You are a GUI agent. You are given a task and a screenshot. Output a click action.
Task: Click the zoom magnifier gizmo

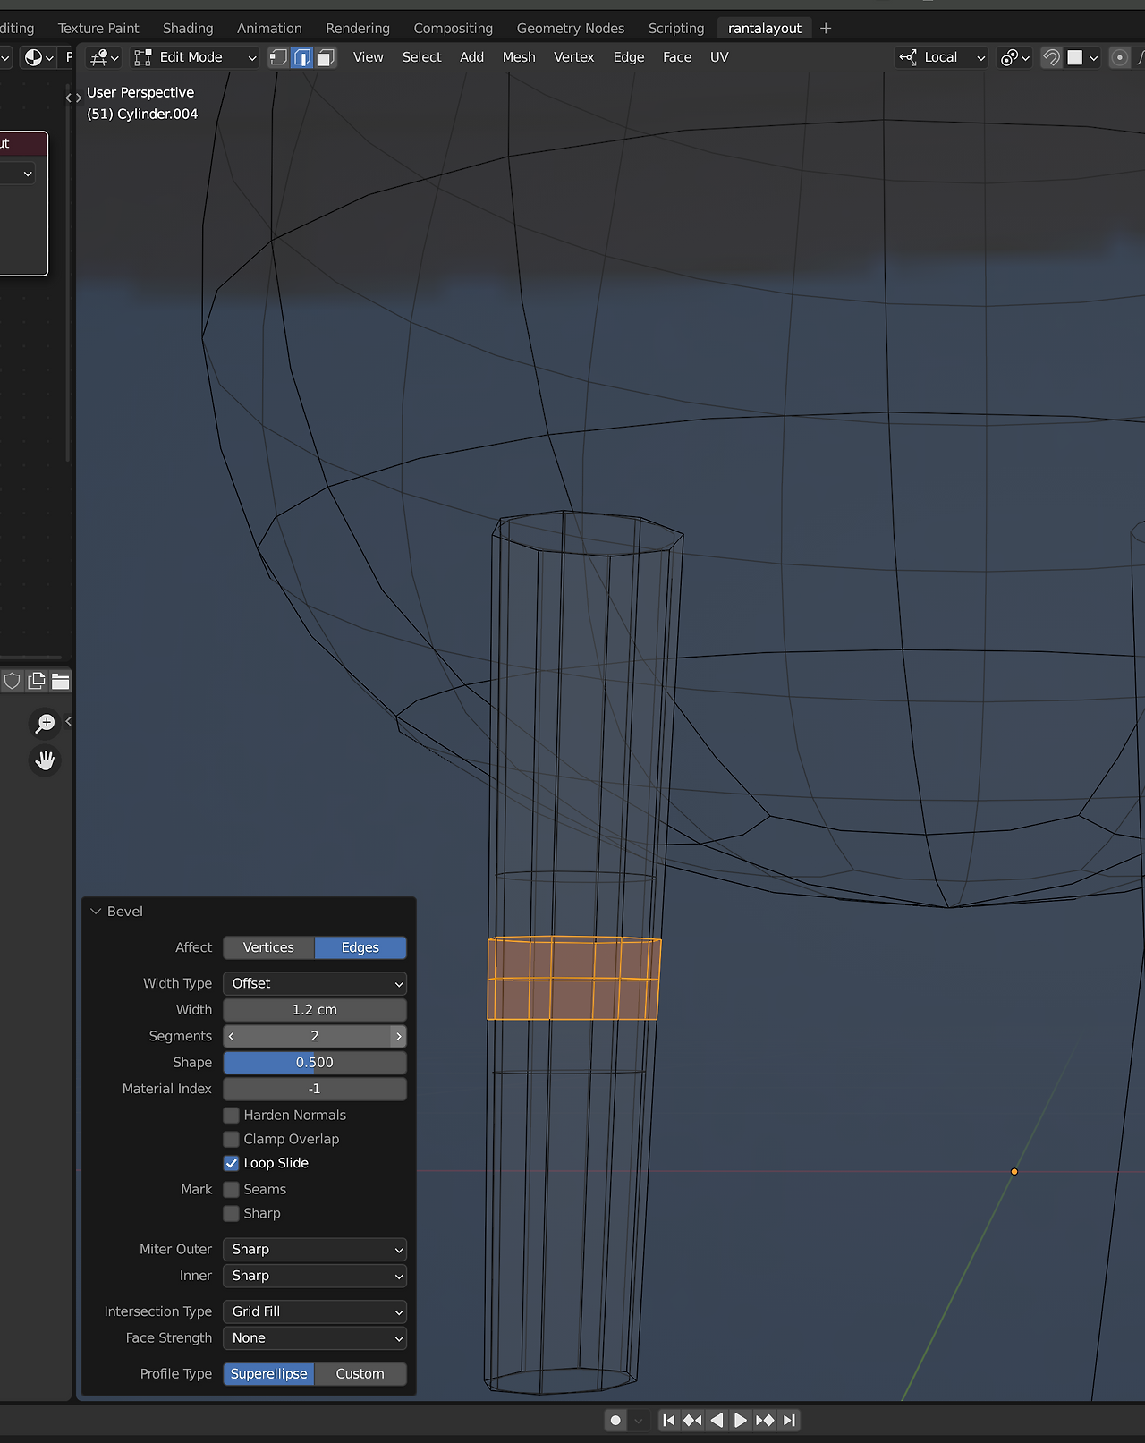pos(45,723)
